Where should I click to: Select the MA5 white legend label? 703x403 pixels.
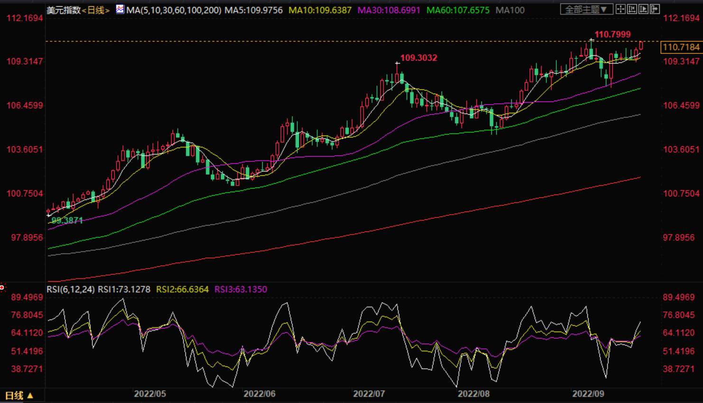point(253,10)
